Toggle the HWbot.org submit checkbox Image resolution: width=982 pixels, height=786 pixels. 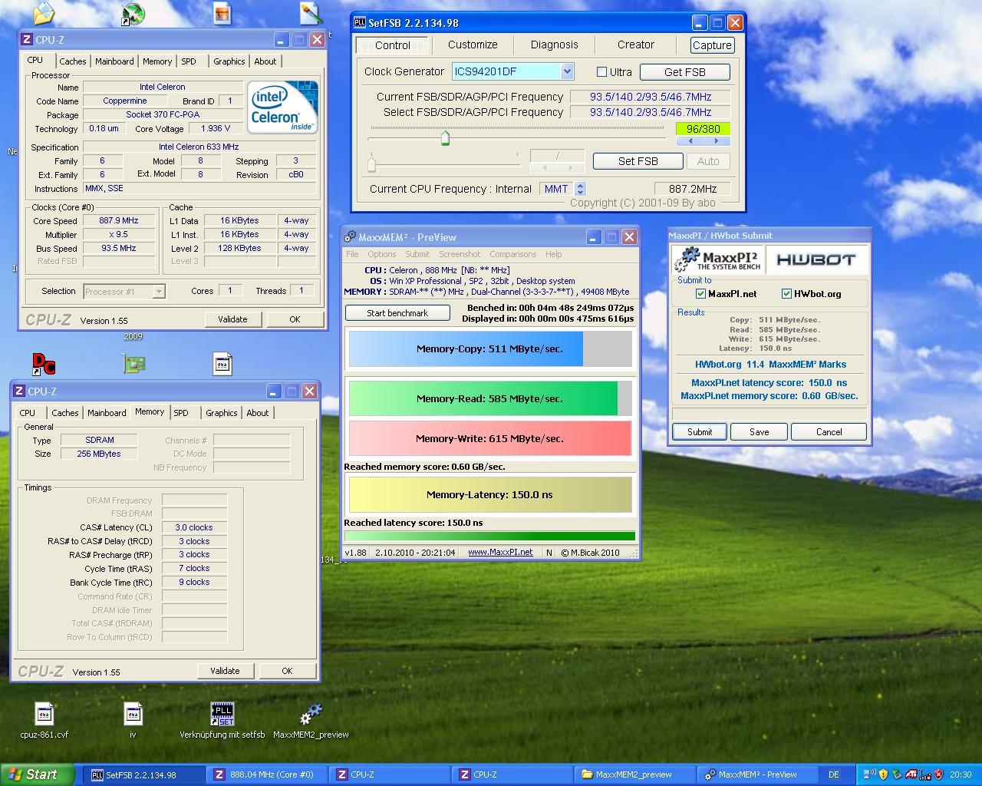click(786, 294)
